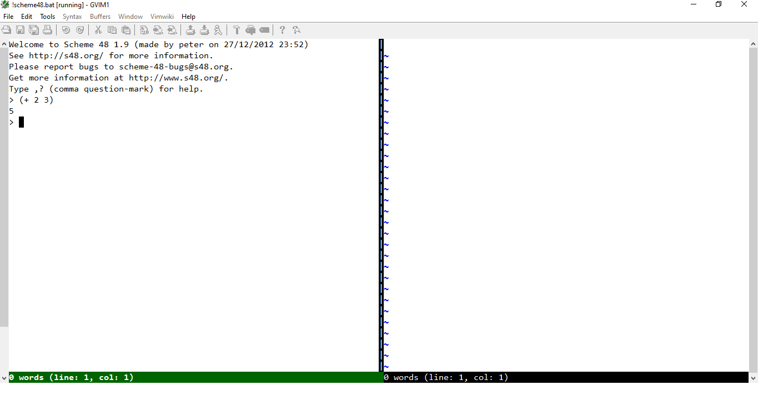Click the Build Tags toolbar icon
The height and width of the screenshot is (400, 758).
point(250,30)
